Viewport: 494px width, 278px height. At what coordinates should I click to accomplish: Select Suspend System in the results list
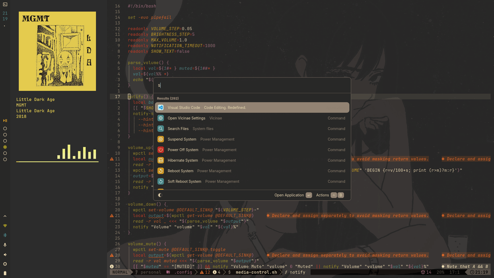182,139
